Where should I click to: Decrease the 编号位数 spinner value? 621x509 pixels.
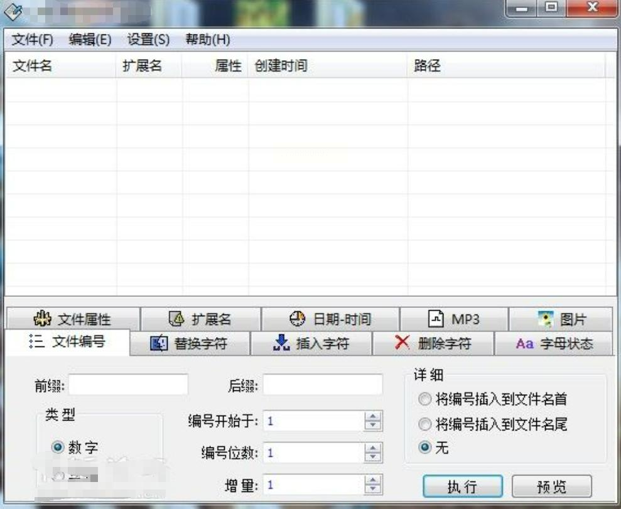[373, 457]
